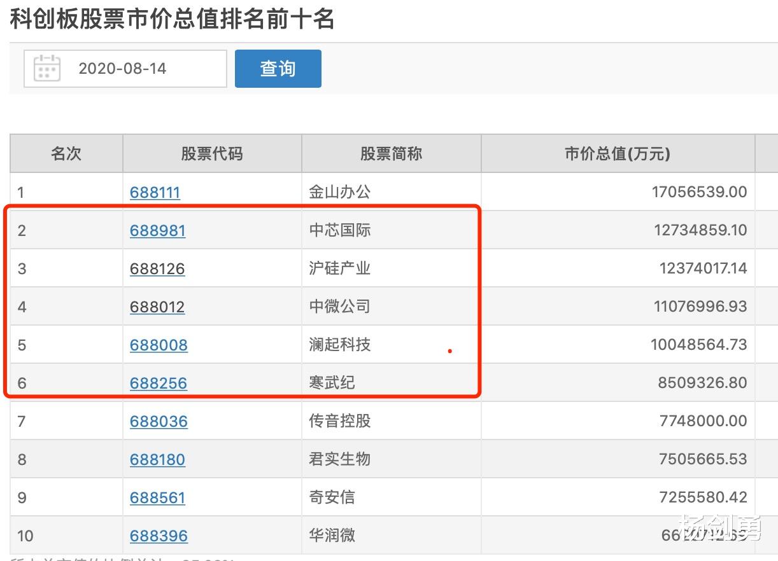The height and width of the screenshot is (561, 778).
Task: Open stock code link 688180
Action: click(157, 459)
